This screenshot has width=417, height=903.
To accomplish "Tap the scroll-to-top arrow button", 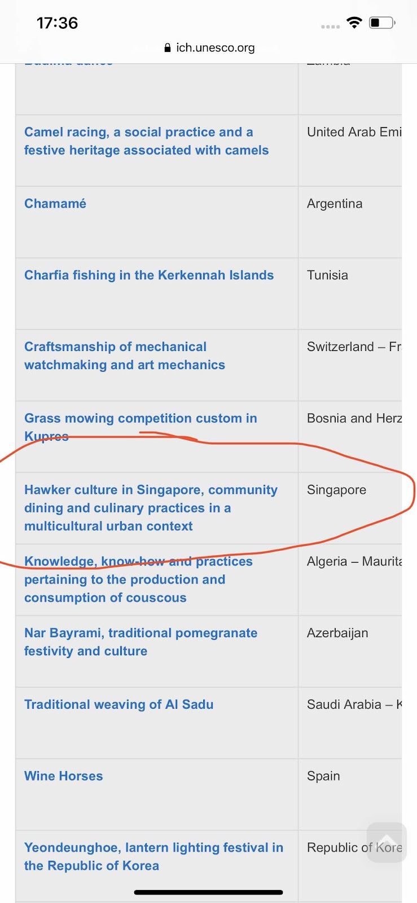I will (x=387, y=843).
